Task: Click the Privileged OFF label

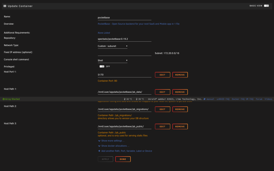Action: [108, 66]
